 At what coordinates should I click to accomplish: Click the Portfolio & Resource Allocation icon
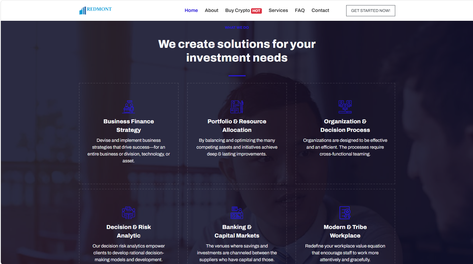237,107
